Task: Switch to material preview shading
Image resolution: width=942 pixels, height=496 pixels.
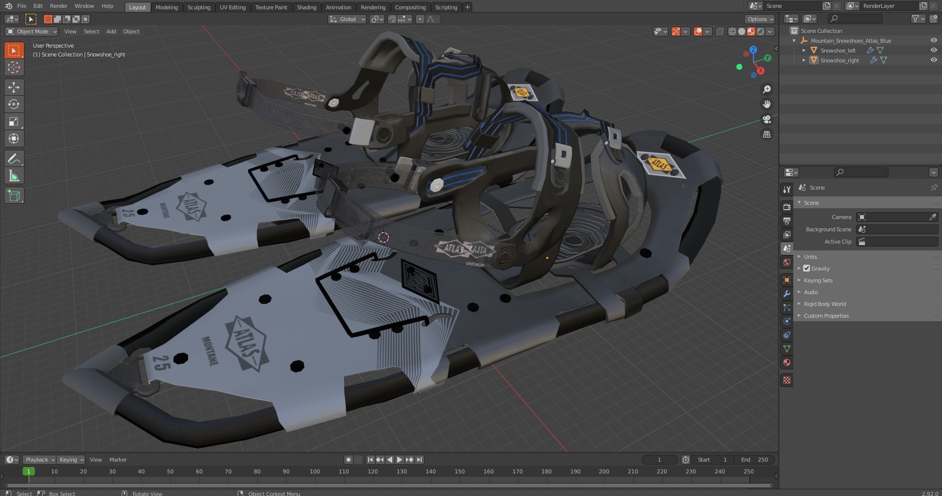Action: (751, 31)
